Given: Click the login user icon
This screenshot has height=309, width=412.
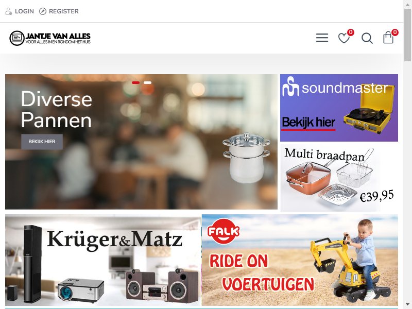Looking at the screenshot, I should 8,11.
